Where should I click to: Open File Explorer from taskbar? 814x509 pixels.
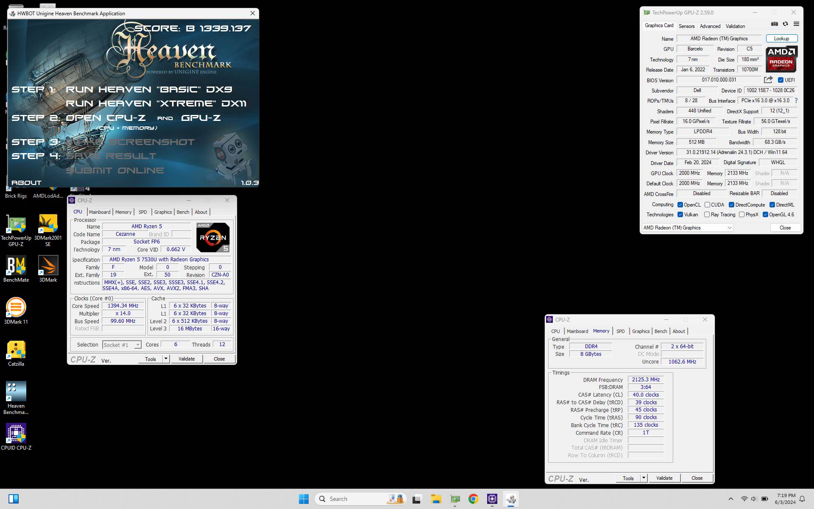436,499
